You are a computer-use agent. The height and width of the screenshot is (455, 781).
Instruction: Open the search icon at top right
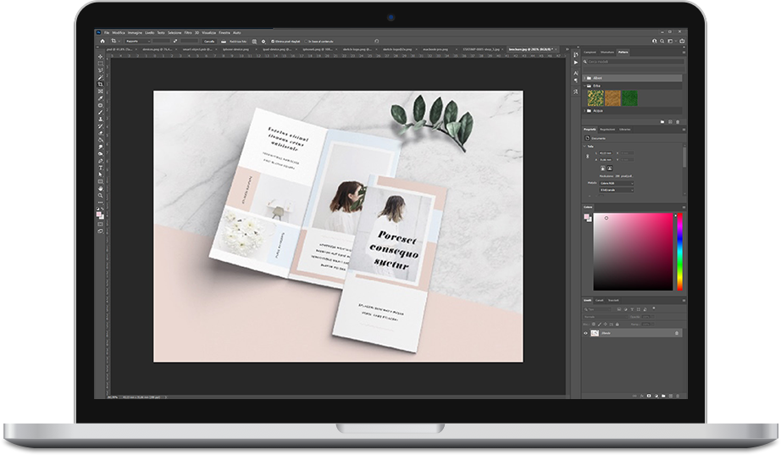(x=662, y=41)
